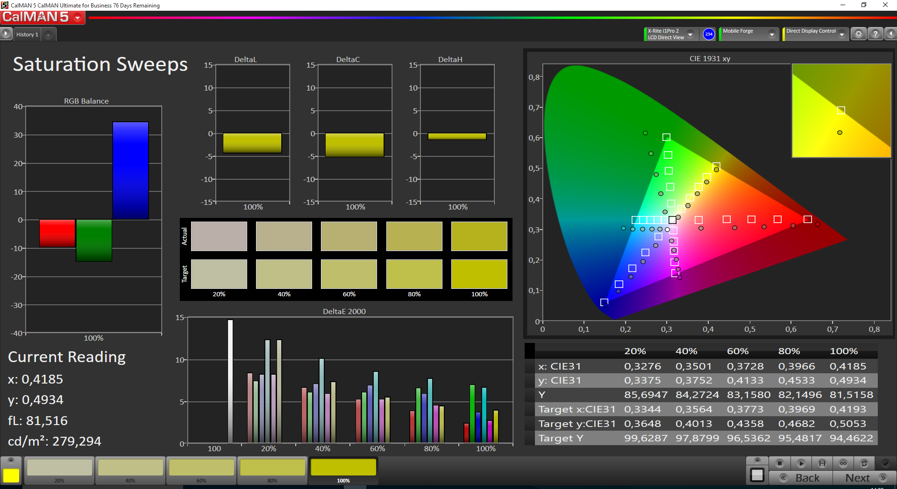This screenshot has height=489, width=897.
Task: Click the green bar in RGB Balance chart
Action: tap(94, 240)
